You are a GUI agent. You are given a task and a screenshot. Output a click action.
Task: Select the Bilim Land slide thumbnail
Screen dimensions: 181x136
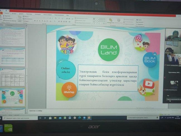point(13,97)
